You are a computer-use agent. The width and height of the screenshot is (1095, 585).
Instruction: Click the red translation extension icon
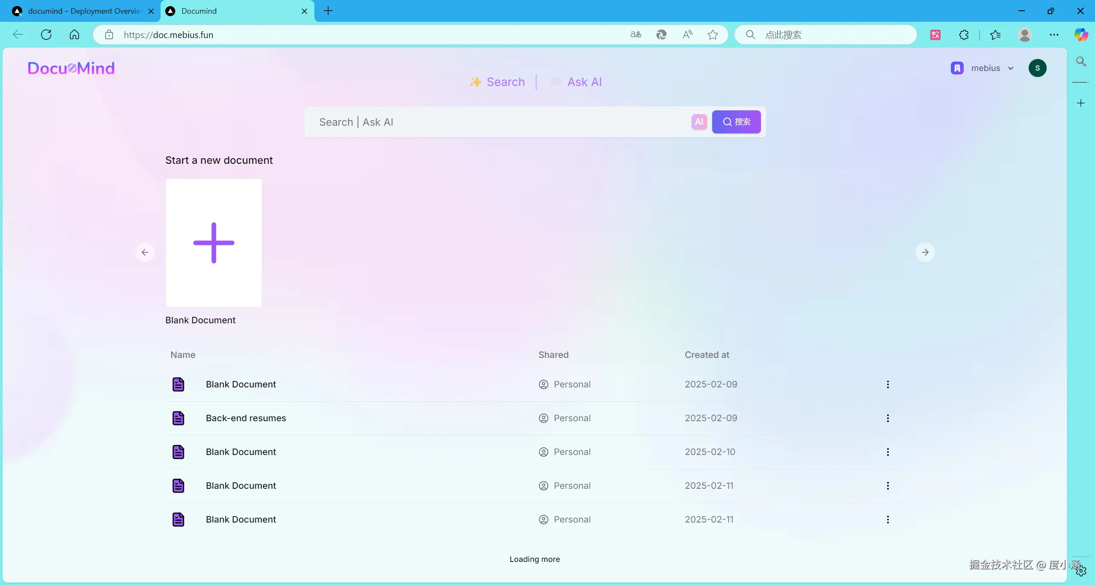935,35
